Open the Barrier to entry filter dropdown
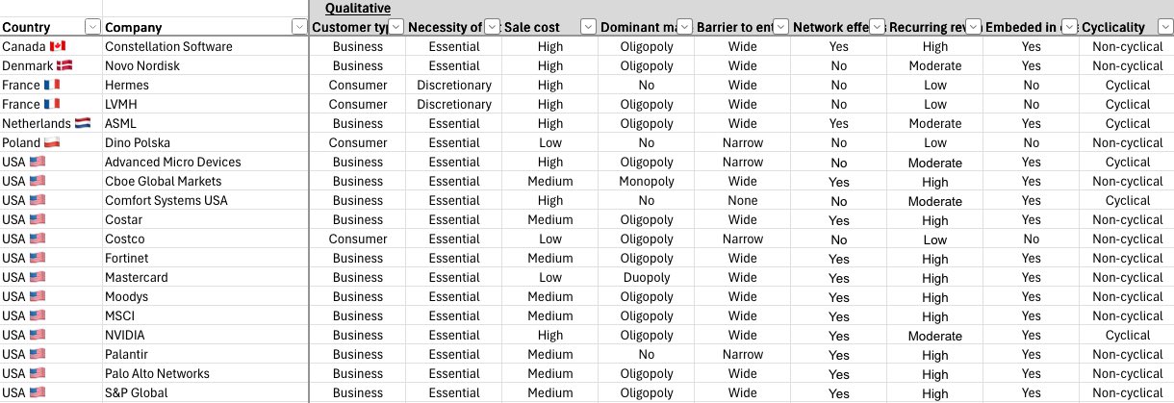 780,27
